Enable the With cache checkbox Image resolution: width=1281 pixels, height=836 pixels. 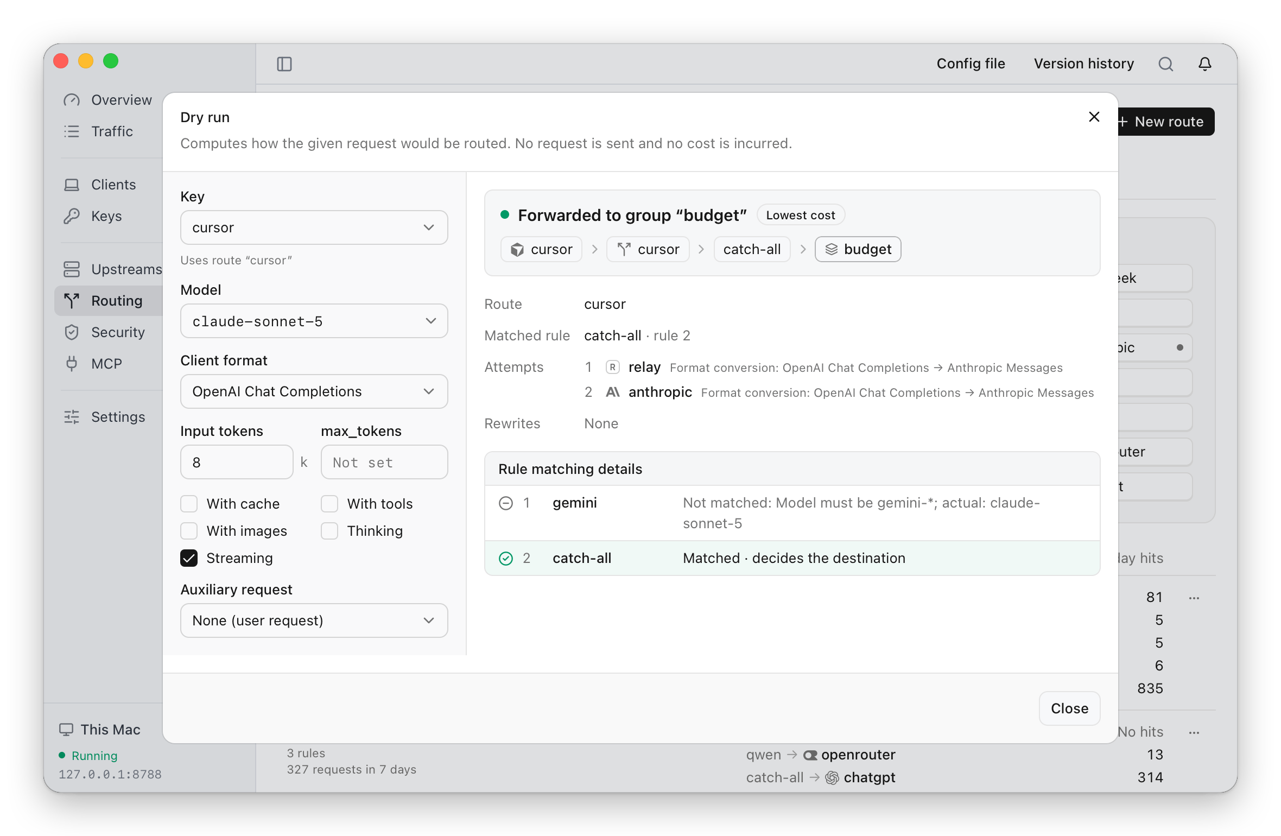pyautogui.click(x=189, y=504)
